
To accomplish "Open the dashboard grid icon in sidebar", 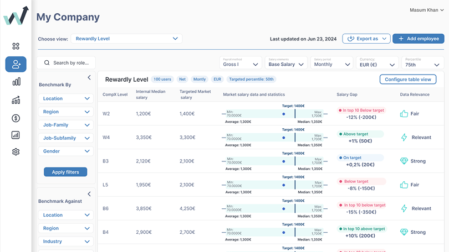I will point(16,46).
